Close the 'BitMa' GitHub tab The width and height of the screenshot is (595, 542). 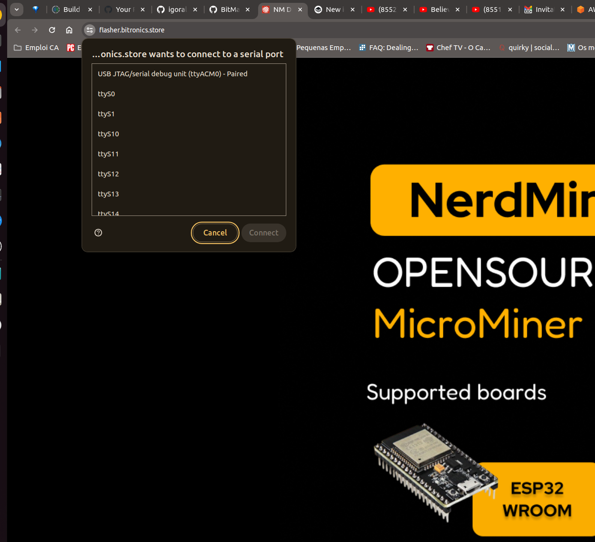[248, 10]
